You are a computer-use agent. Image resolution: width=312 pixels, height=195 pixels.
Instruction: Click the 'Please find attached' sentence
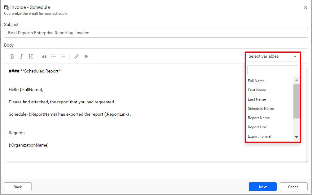[x=62, y=102]
